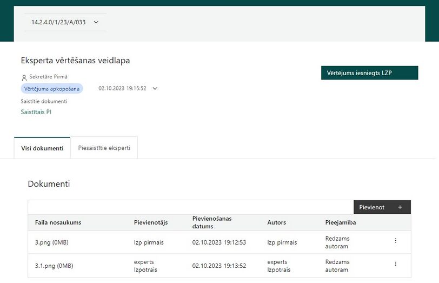Click the Vērtējuma apkopošana status badge

[52, 89]
